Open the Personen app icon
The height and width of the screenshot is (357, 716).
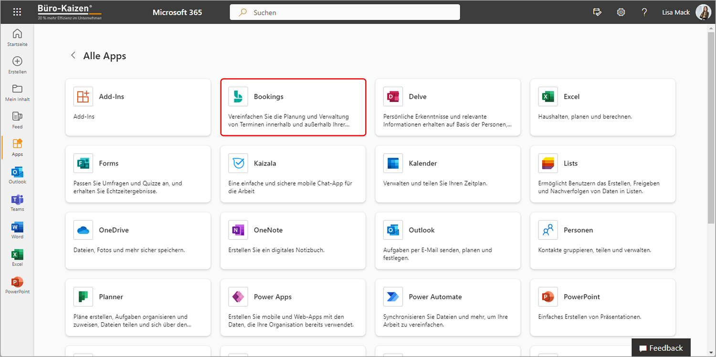click(x=548, y=230)
